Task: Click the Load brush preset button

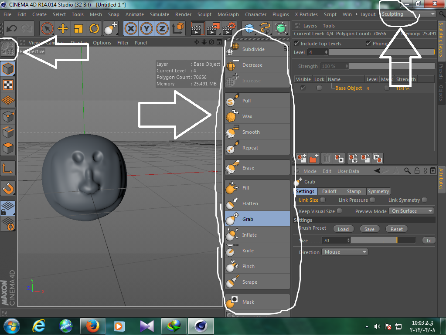Action: pos(343,229)
